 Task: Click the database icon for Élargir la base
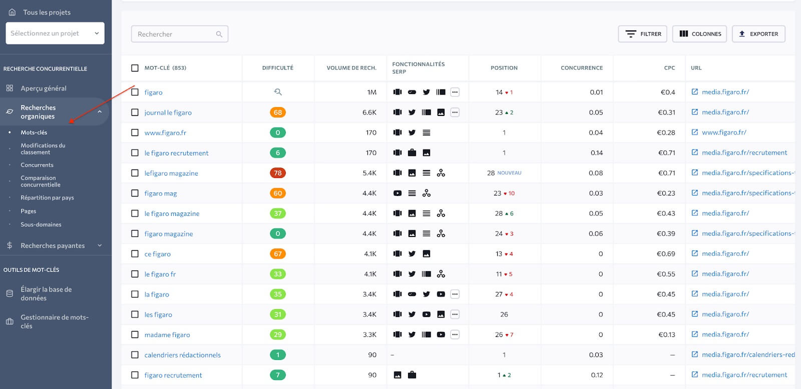coord(10,293)
